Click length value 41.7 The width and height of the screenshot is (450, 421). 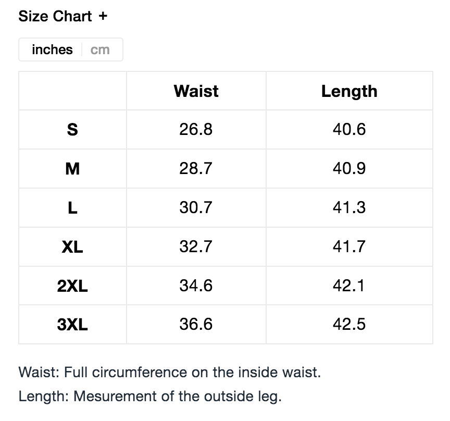click(349, 246)
